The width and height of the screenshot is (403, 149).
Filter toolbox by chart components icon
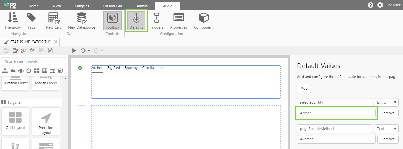pos(13,71)
